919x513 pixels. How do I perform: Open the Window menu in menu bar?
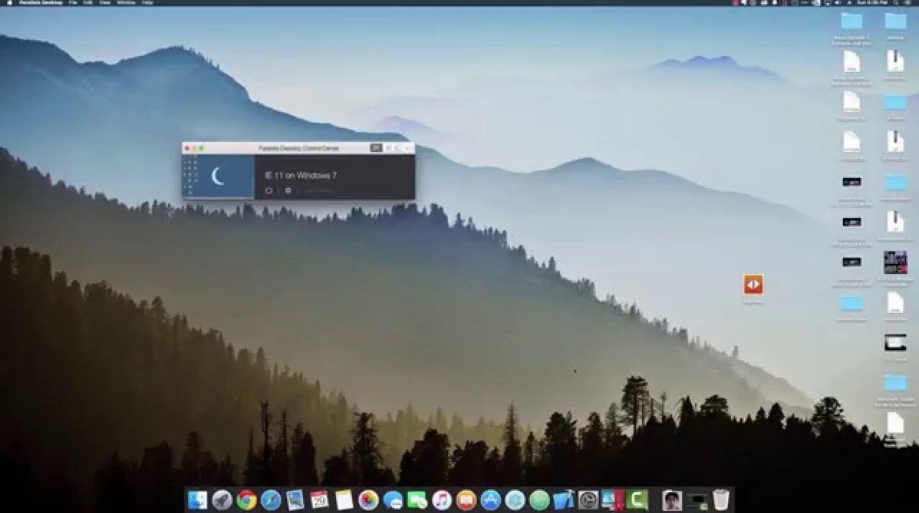point(126,3)
